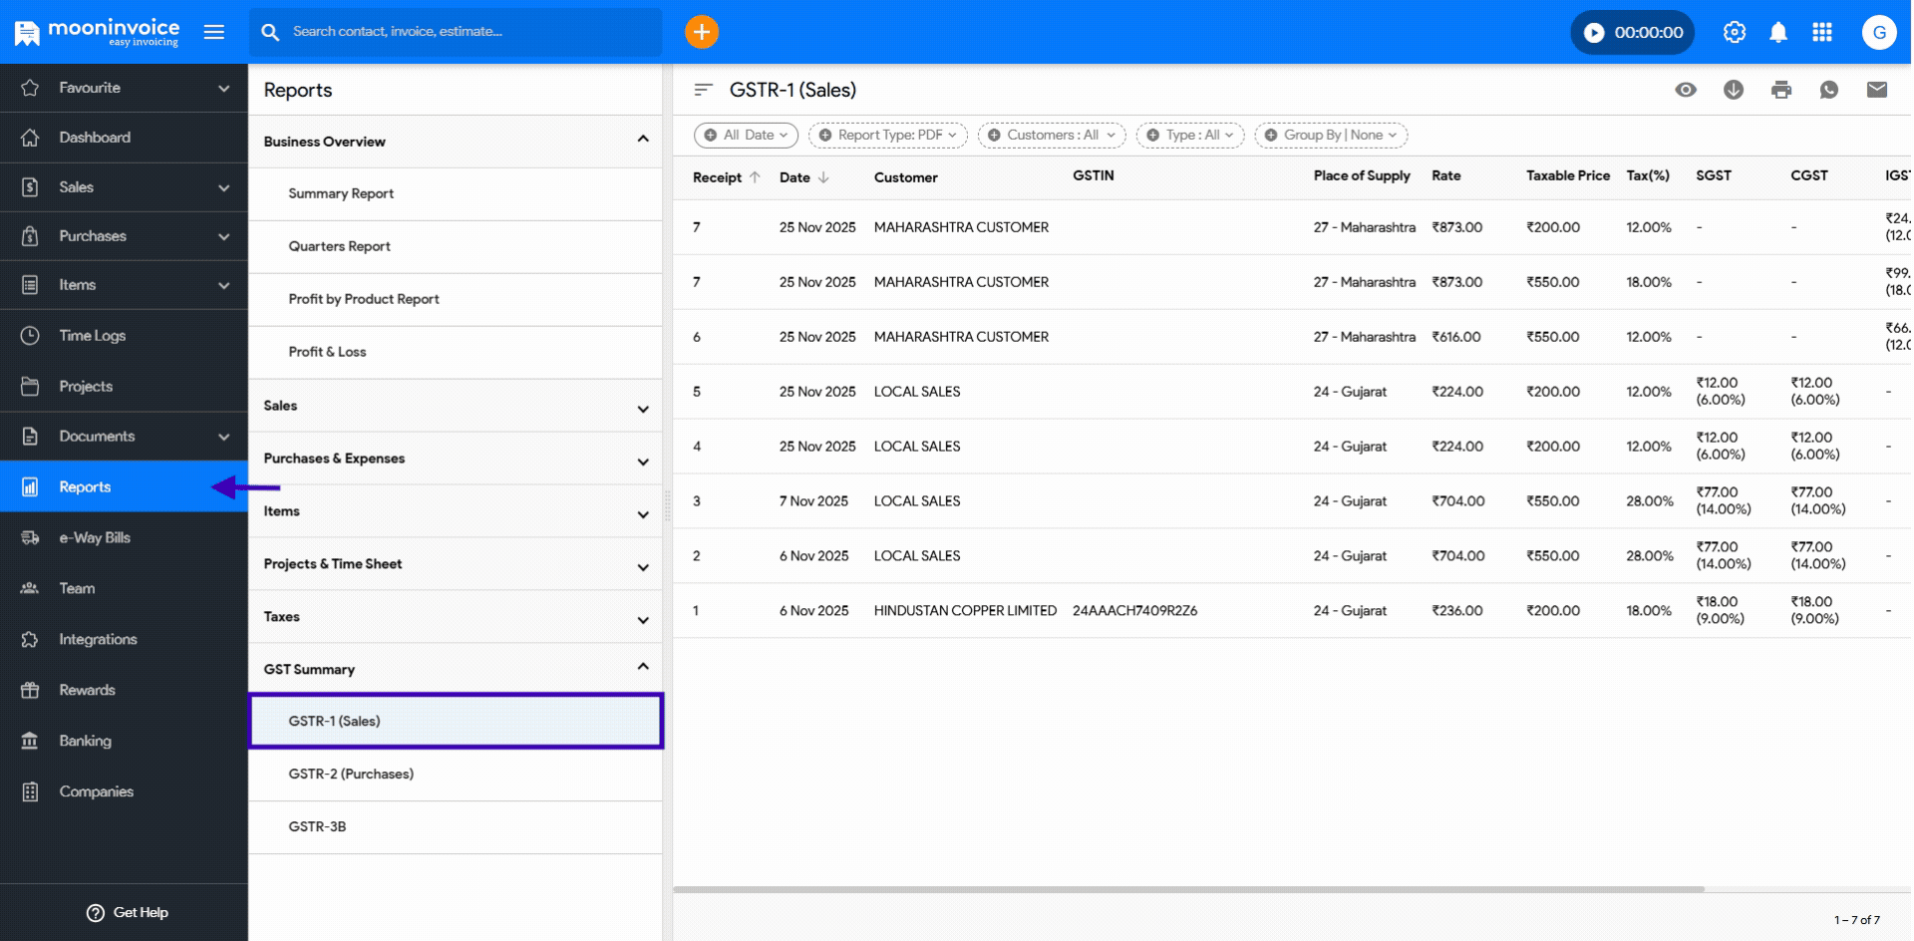1914x941 pixels.
Task: Click GSTIN 24AAACH7409R2Z6 cell
Action: pyautogui.click(x=1134, y=611)
